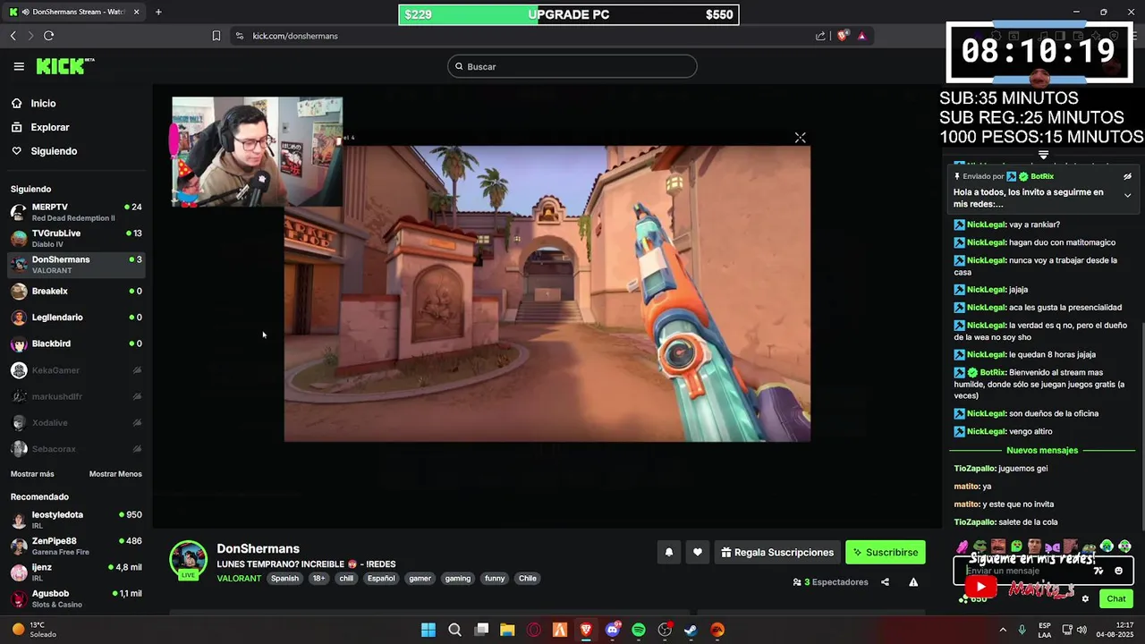
Task: Open Brave Shields lion icon
Action: click(x=842, y=36)
